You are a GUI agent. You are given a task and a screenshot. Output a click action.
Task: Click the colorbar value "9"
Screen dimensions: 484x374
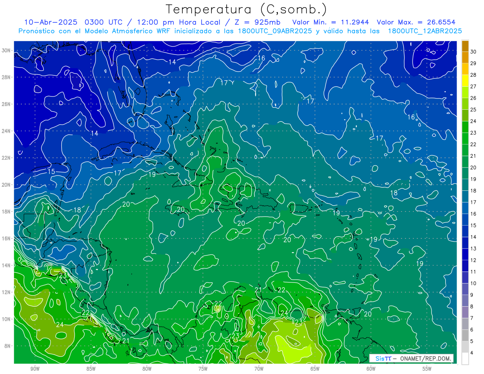point(472,295)
